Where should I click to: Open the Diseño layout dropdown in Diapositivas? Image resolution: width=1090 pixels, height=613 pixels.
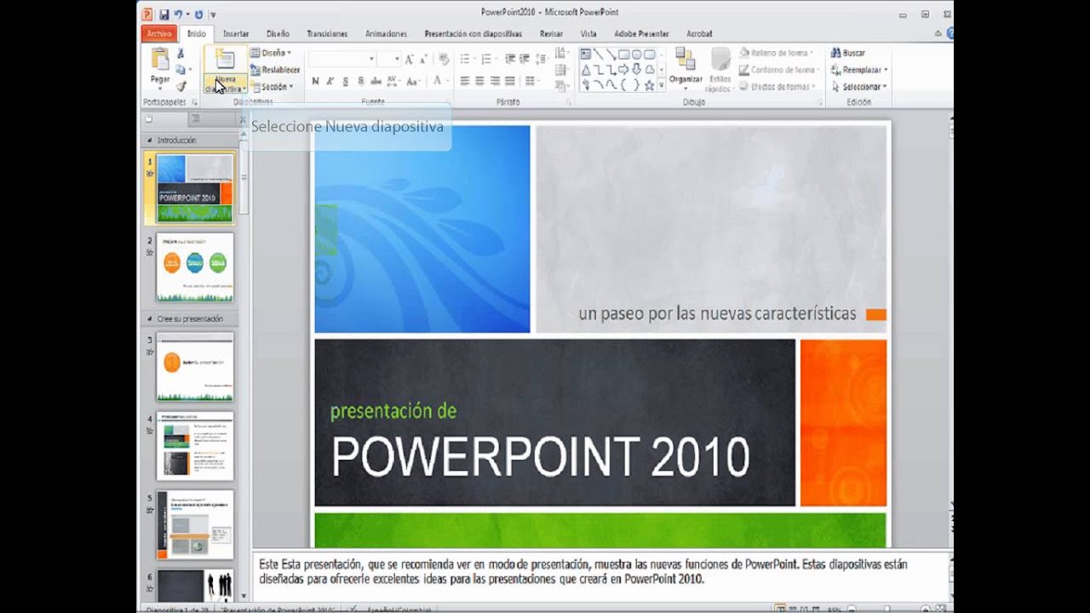coord(272,53)
